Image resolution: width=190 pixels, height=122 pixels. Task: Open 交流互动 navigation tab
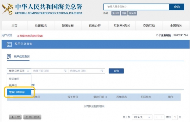(x=149, y=26)
